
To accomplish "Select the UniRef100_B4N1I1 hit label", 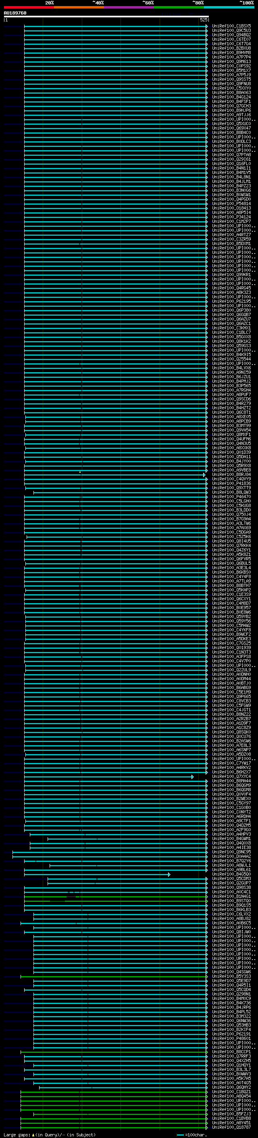I will (231, 168).
